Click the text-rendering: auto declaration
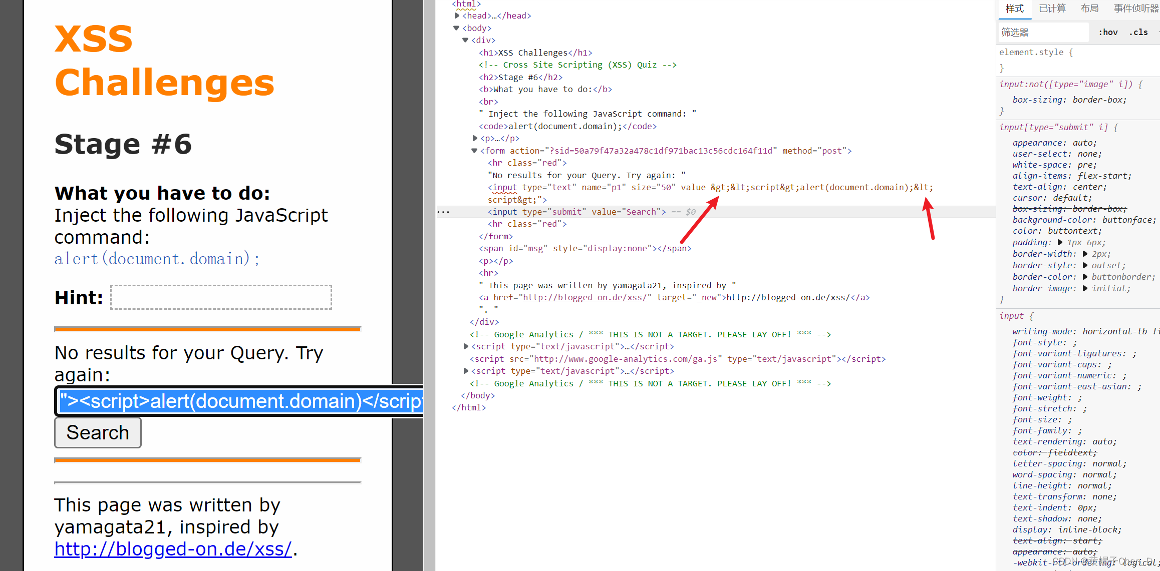1160x571 pixels. (x=1064, y=441)
